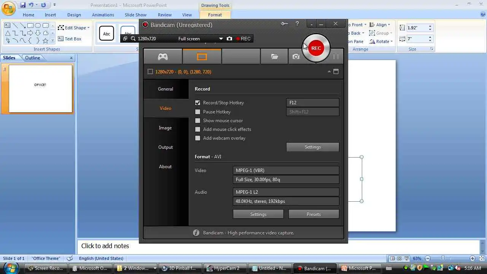Enable Add webcam overlay checkbox

pyautogui.click(x=197, y=138)
